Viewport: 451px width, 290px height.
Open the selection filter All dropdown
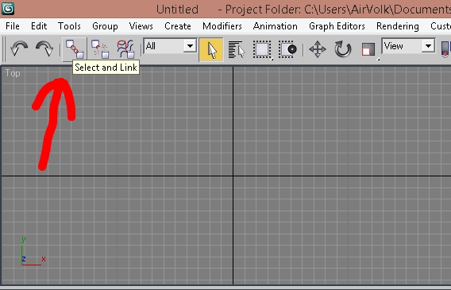[170, 46]
